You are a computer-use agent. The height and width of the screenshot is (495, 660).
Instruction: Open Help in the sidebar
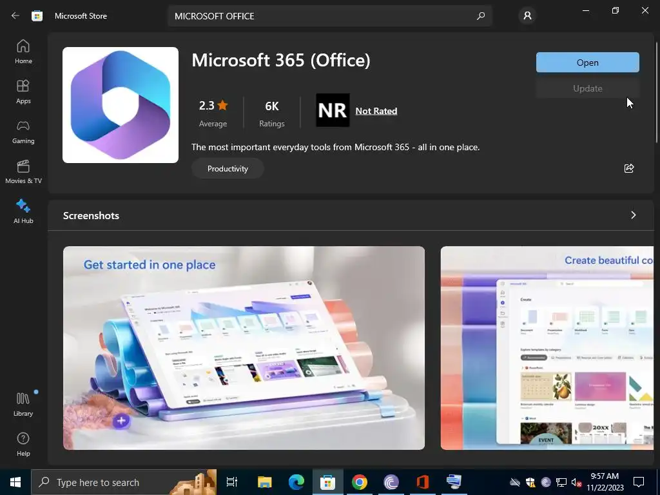(x=23, y=444)
